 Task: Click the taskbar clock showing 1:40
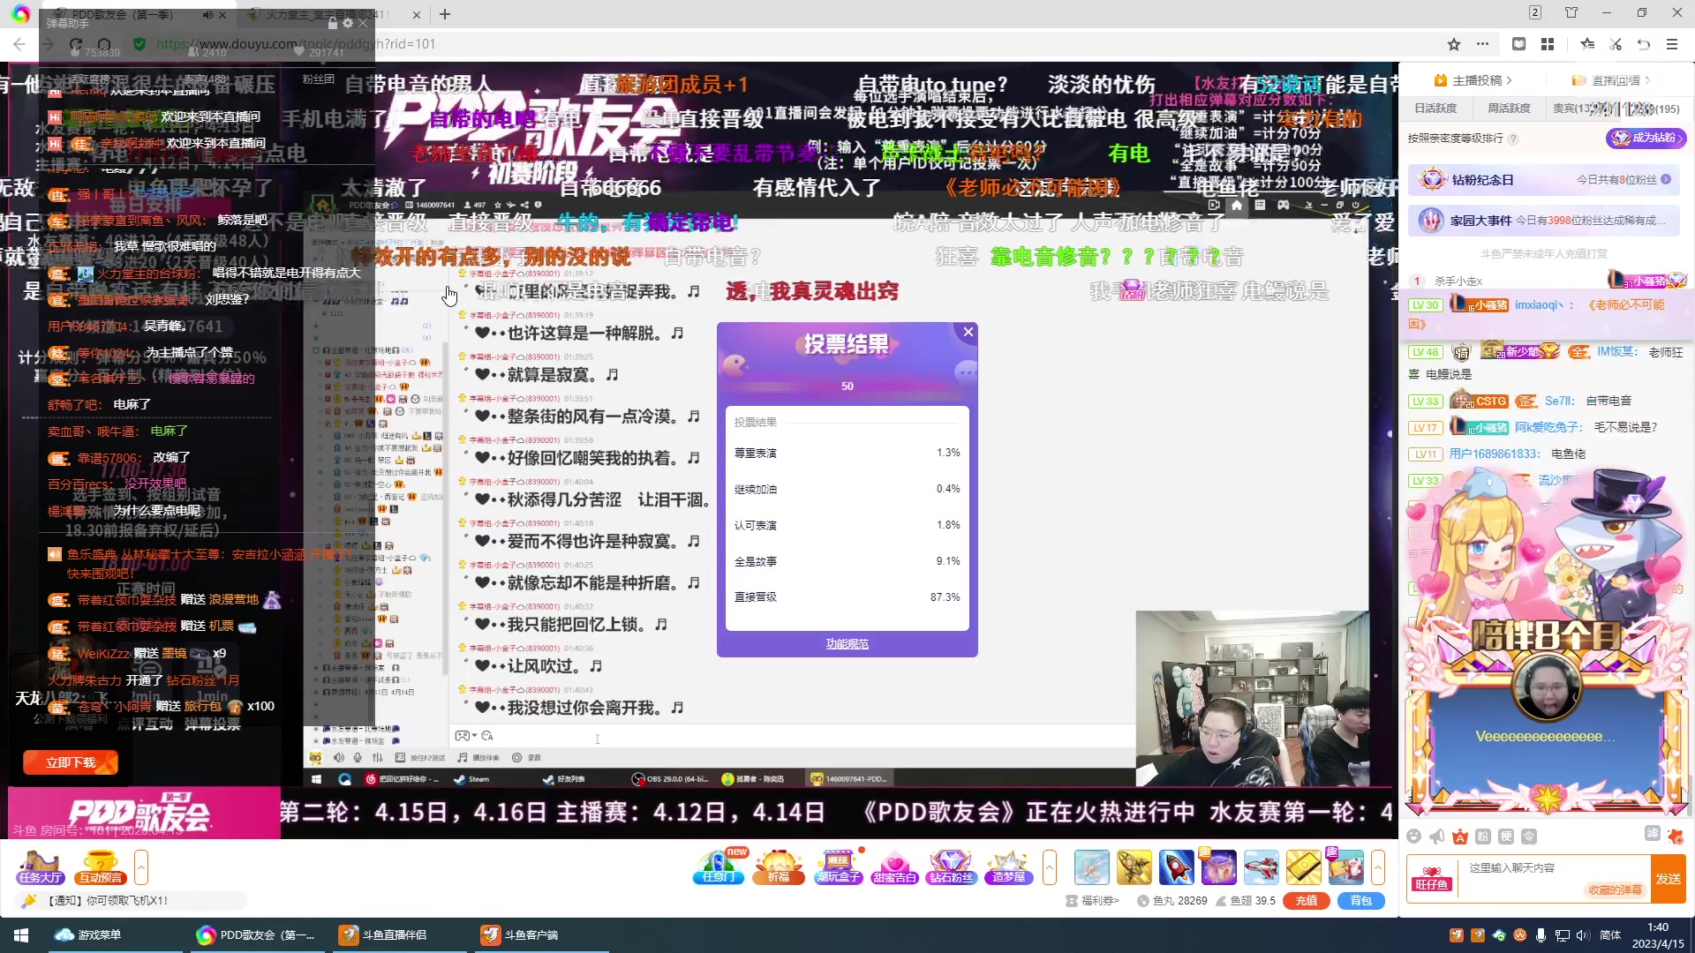click(1658, 935)
